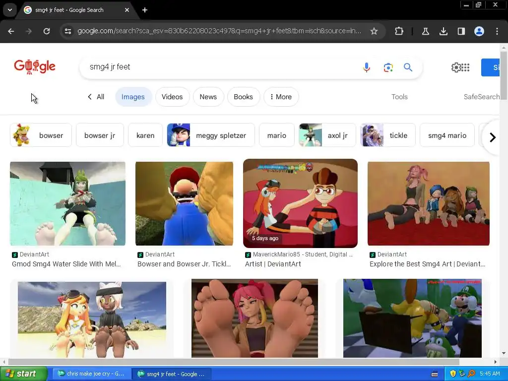Start voice search with microphone icon
Screen dimensions: 508x381
367,67
